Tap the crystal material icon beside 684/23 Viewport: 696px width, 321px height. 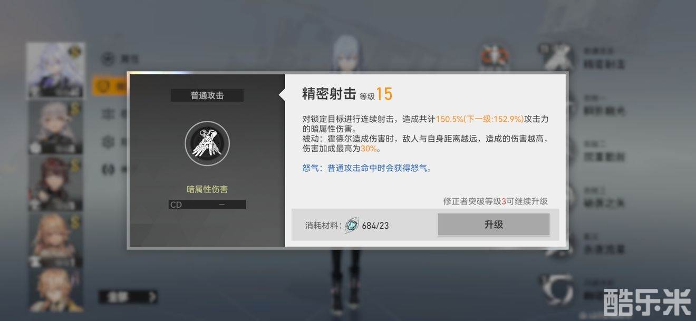pyautogui.click(x=352, y=226)
